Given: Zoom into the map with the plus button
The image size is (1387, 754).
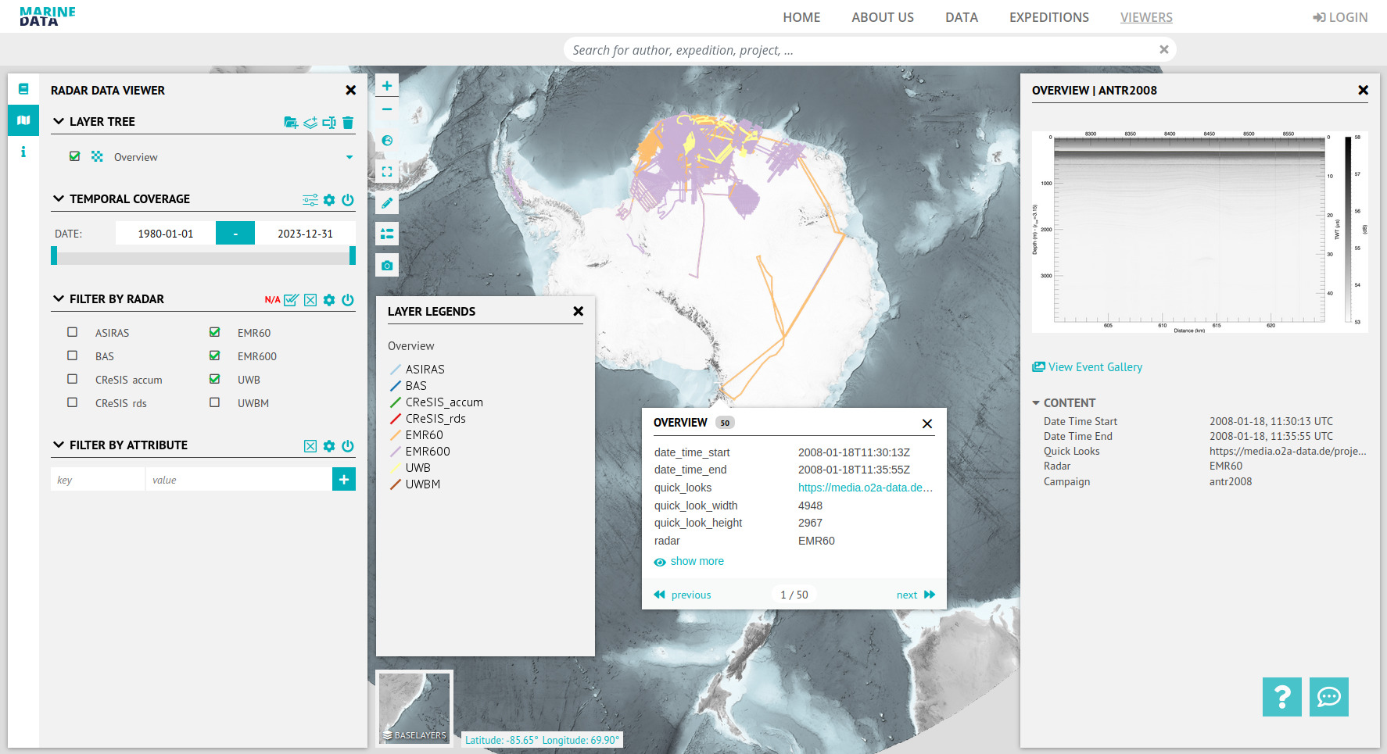Looking at the screenshot, I should tap(386, 84).
